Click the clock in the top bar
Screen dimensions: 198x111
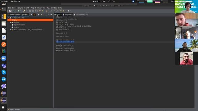[97, 1]
